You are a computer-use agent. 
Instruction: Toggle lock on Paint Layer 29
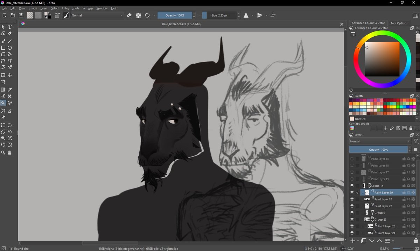[404, 193]
